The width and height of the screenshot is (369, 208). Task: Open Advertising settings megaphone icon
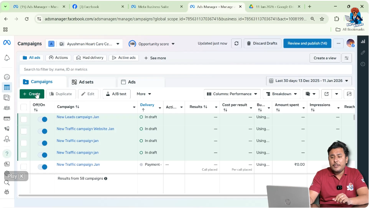[7, 128]
